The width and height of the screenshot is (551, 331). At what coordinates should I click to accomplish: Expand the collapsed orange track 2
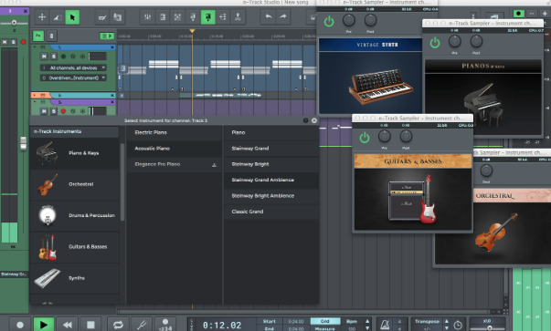(35, 96)
